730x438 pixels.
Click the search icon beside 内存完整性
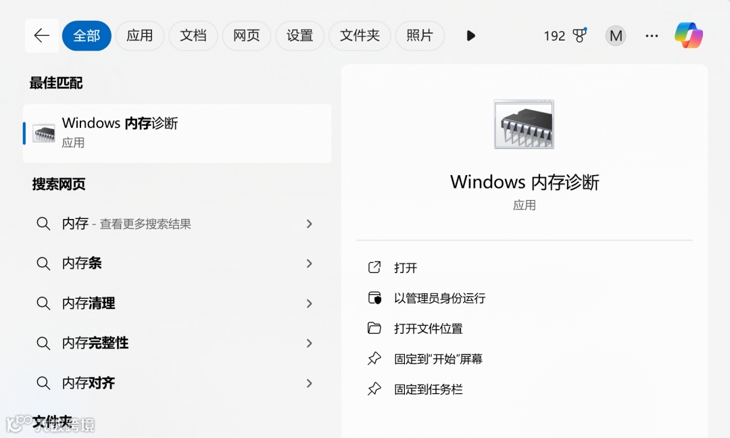[x=43, y=343]
